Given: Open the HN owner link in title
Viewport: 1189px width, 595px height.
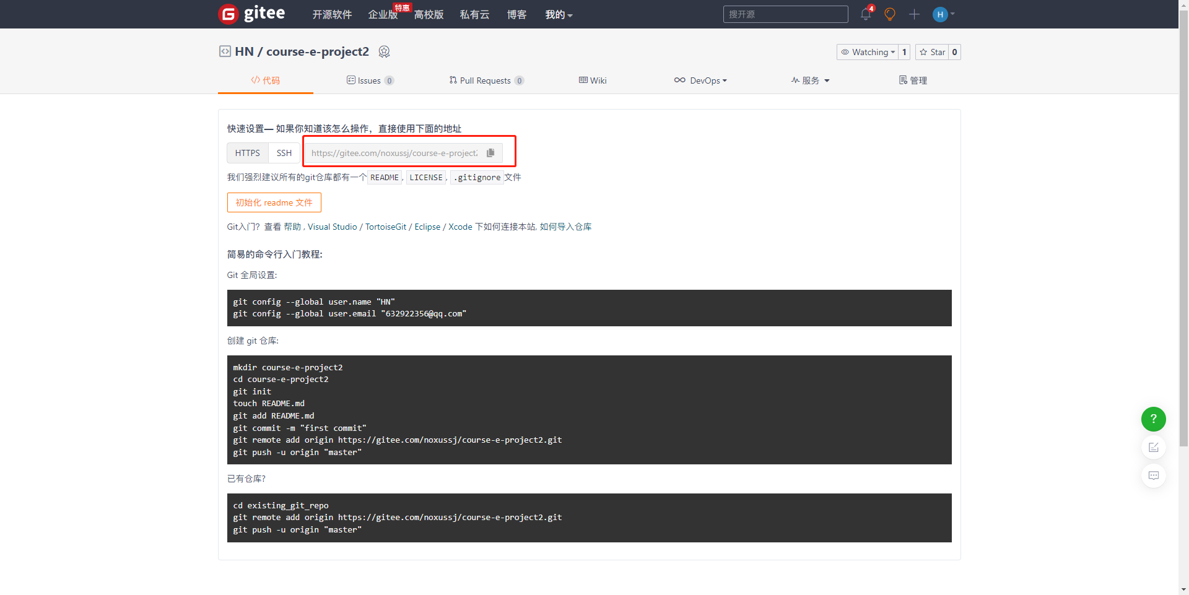Looking at the screenshot, I should point(244,51).
